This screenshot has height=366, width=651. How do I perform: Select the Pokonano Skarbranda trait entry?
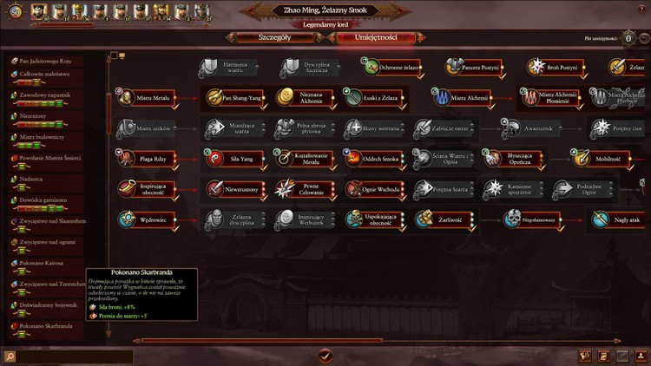(47, 330)
